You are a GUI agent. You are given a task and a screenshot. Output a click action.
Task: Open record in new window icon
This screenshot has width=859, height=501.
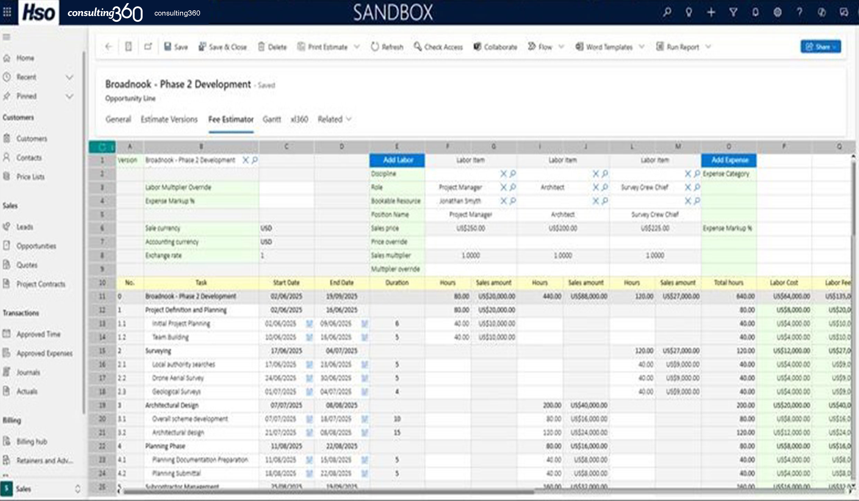(x=148, y=47)
